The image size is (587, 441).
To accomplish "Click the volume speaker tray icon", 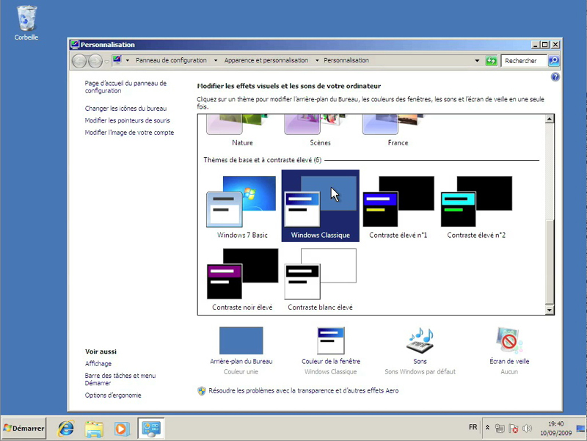I will tap(527, 429).
